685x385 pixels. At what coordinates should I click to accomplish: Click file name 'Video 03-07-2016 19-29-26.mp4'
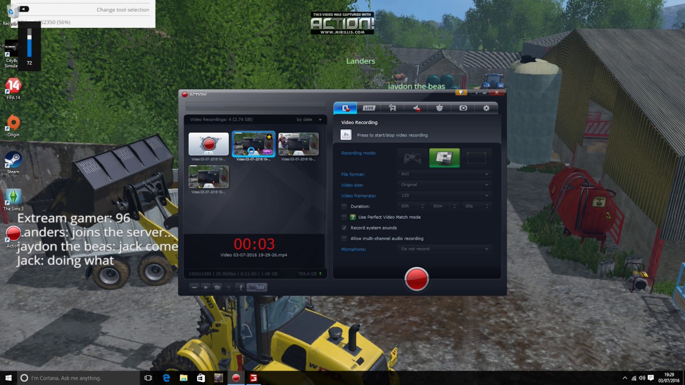(x=254, y=255)
